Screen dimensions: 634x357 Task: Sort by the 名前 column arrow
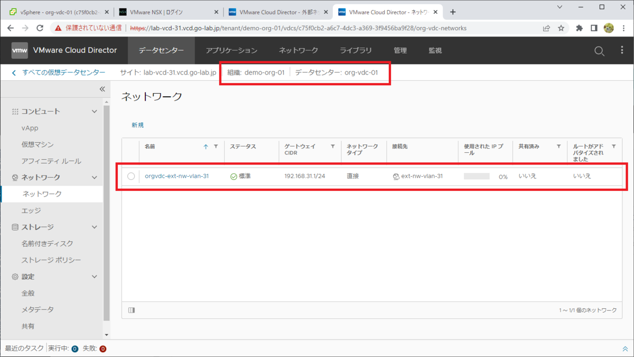206,147
